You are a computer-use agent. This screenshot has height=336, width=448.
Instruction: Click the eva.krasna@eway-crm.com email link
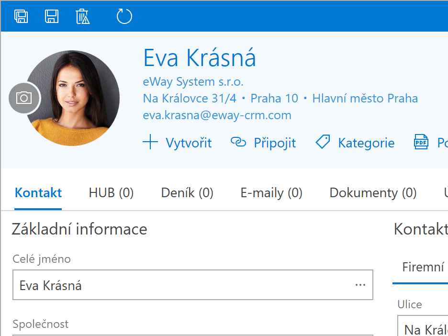click(x=217, y=115)
